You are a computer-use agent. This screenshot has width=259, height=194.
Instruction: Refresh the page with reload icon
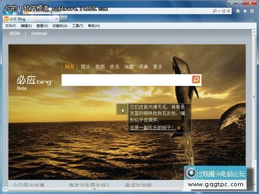pyautogui.click(x=224, y=11)
